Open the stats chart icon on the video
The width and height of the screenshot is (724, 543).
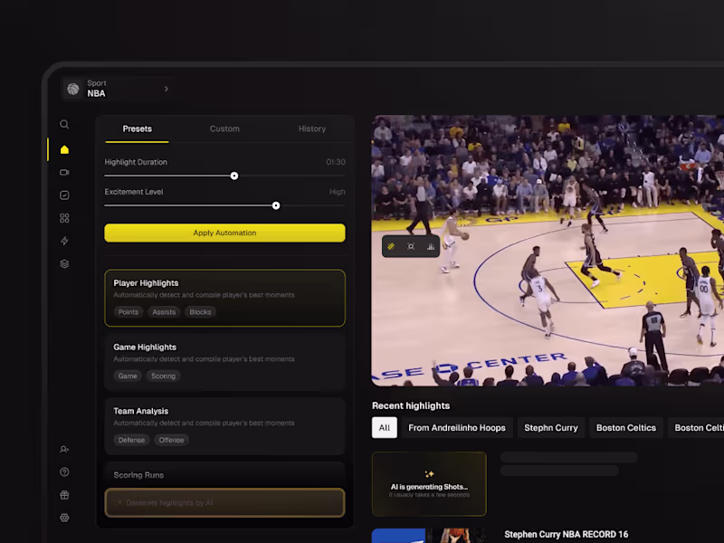click(431, 245)
